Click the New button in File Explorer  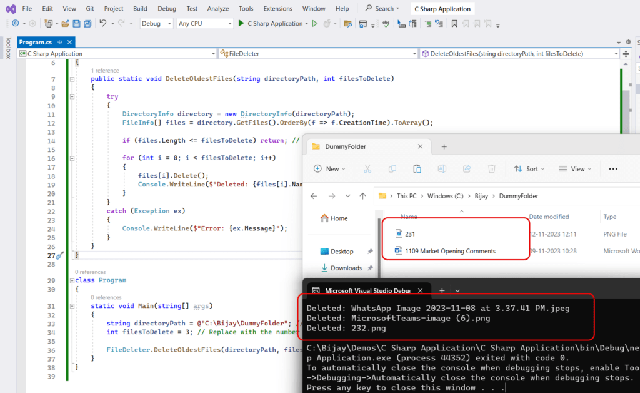pos(329,168)
